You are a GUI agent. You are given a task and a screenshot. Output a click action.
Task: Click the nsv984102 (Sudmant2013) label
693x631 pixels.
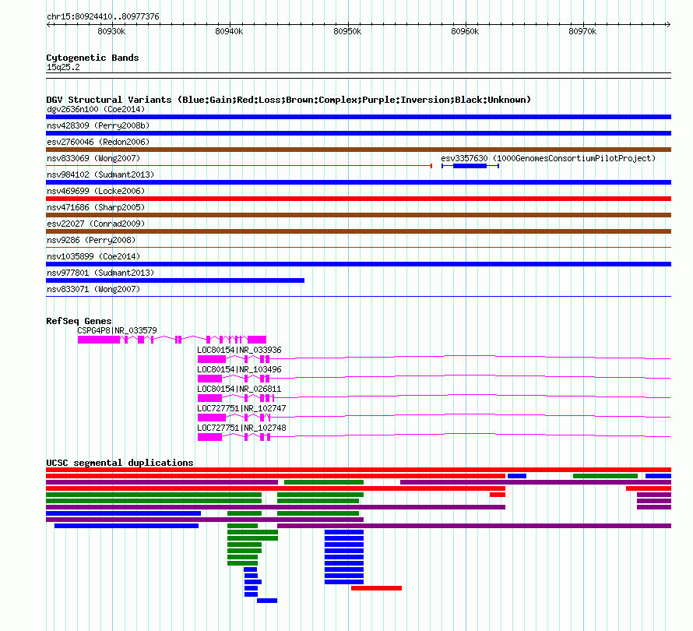(100, 174)
